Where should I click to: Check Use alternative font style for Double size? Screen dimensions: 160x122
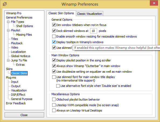point(58,86)
